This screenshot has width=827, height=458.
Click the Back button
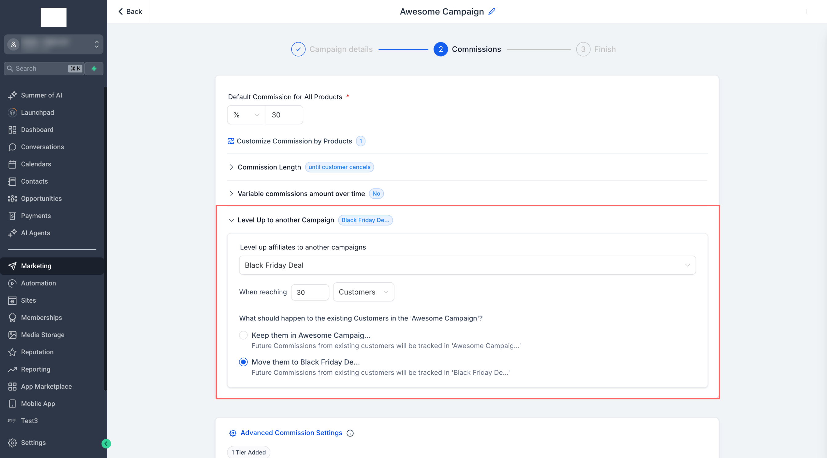[x=130, y=12]
